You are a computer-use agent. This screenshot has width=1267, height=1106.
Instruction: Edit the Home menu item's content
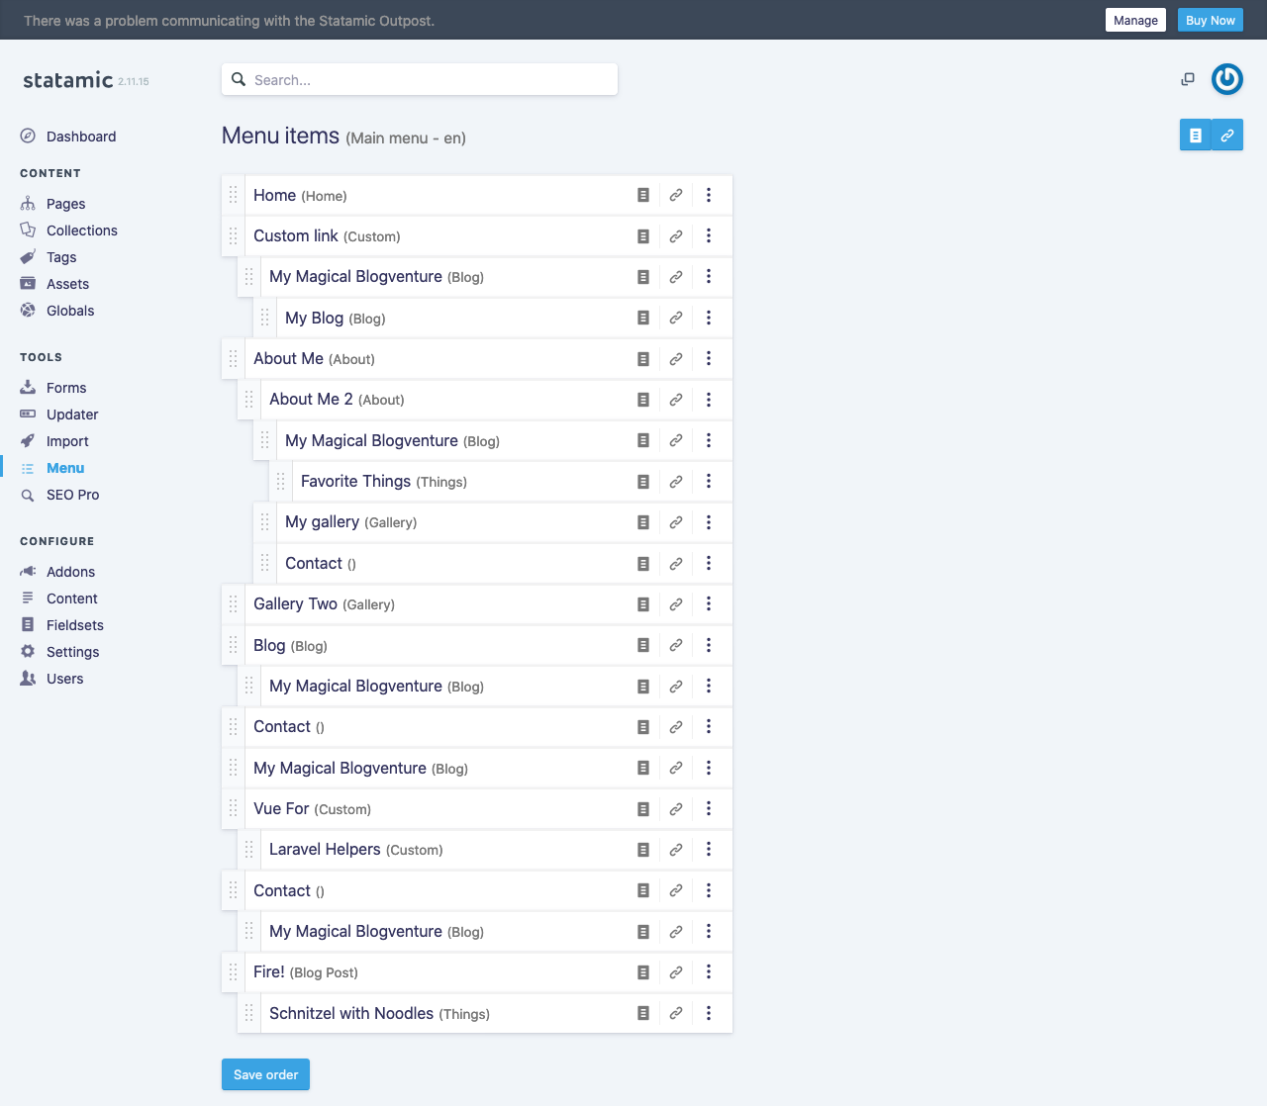coord(643,195)
